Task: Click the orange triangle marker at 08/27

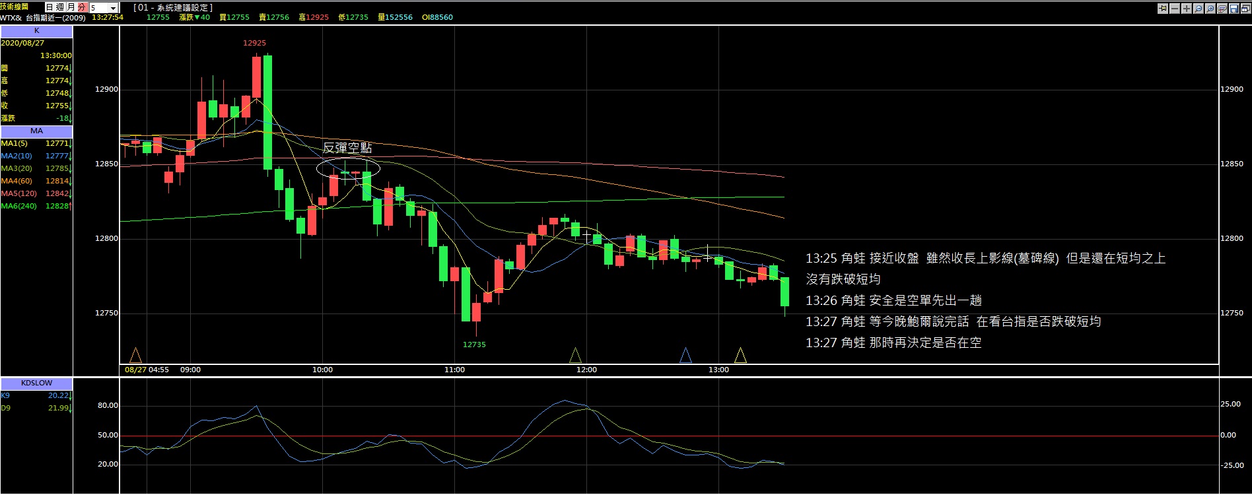Action: coord(135,356)
